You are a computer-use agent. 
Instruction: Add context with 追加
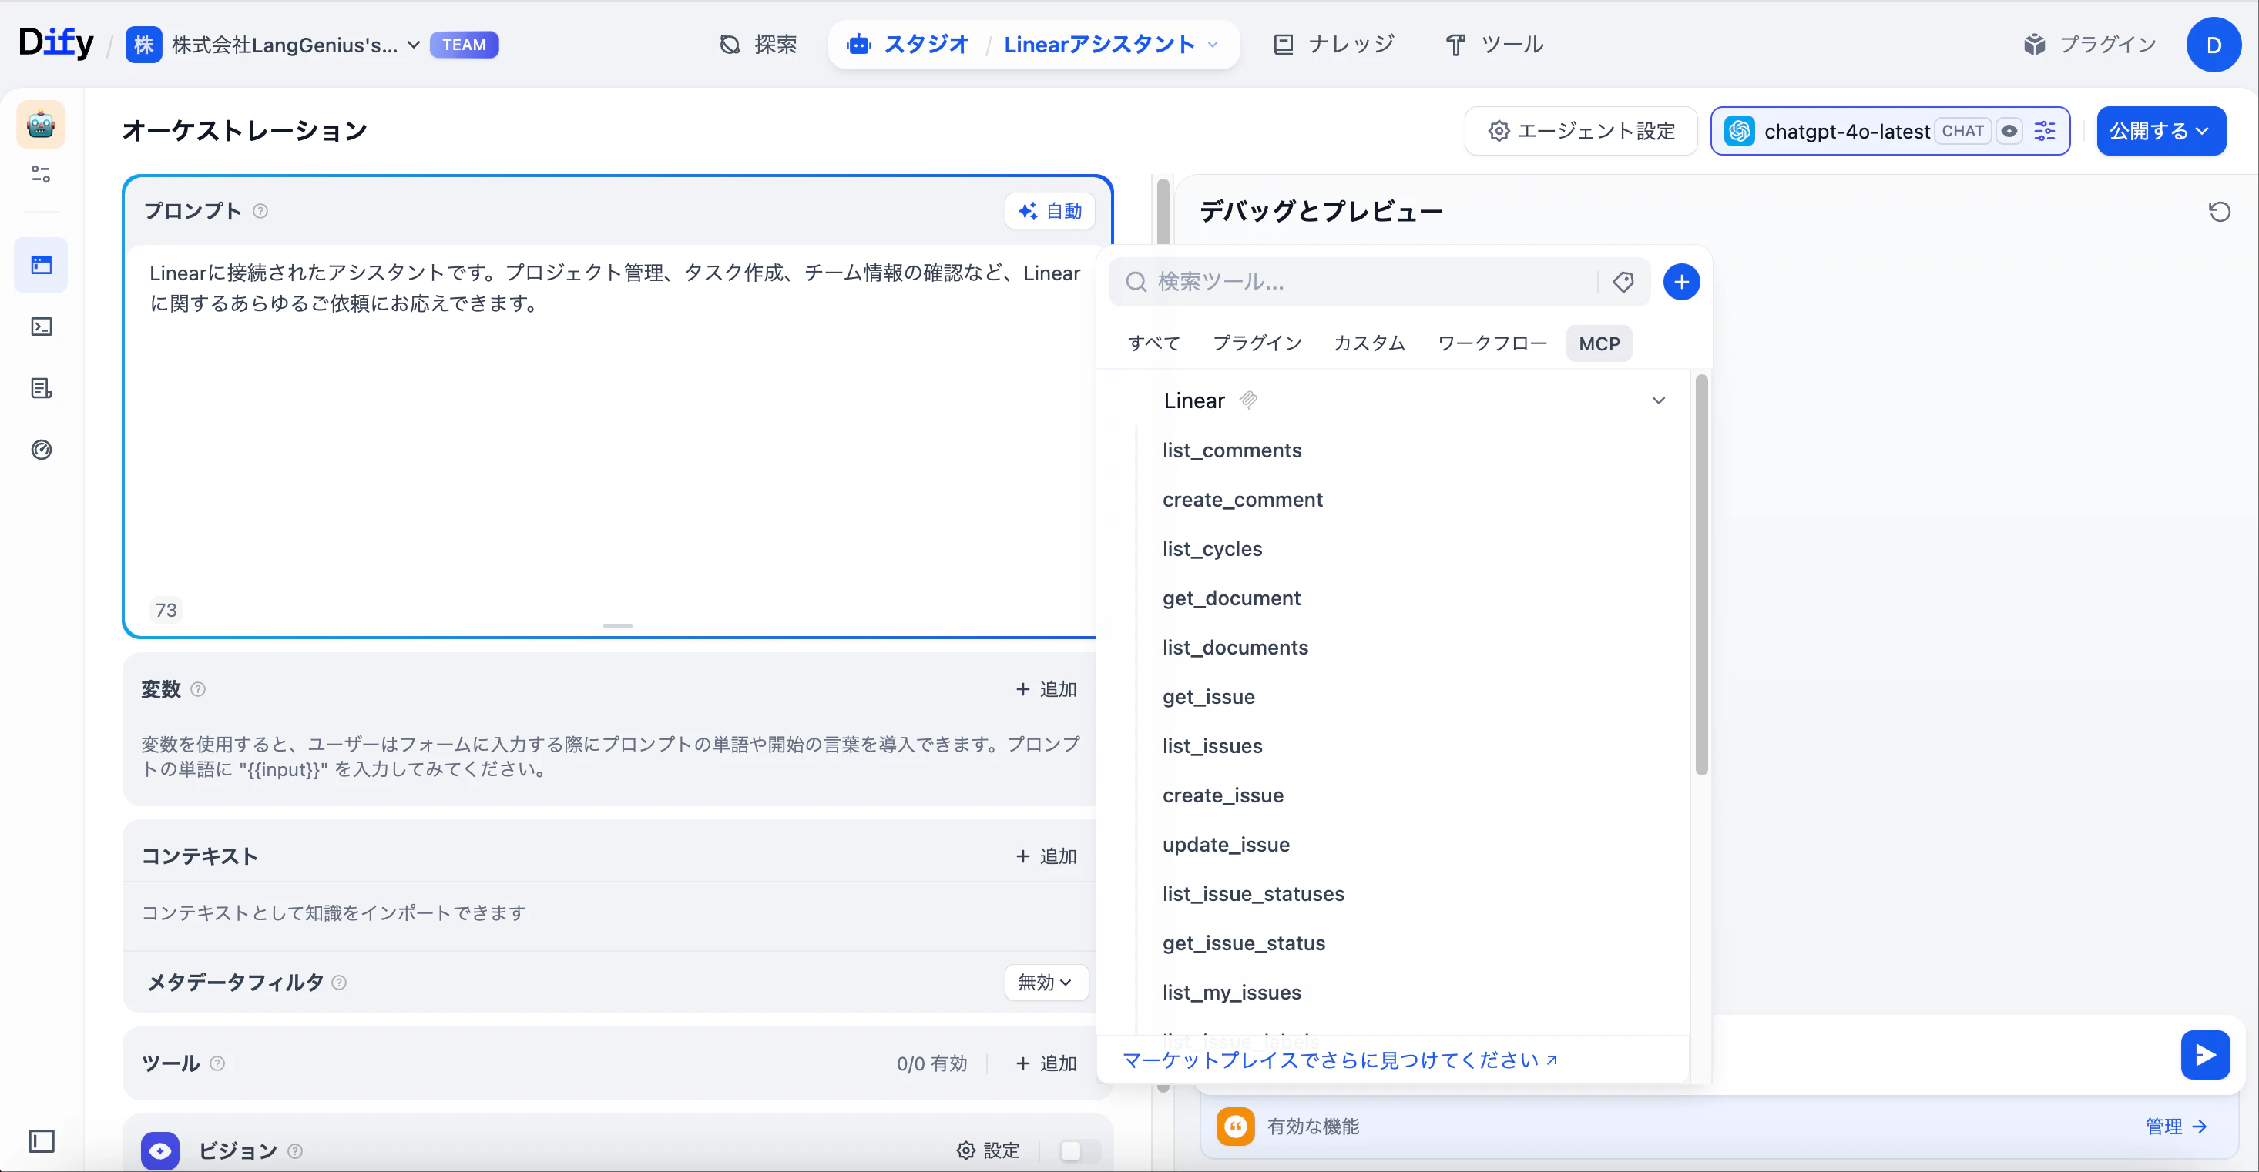pos(1046,856)
